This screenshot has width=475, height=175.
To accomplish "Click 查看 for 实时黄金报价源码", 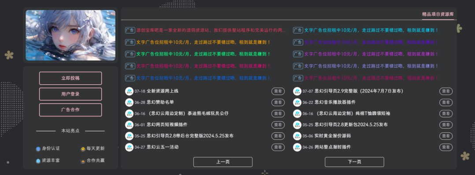I will [x=446, y=136].
